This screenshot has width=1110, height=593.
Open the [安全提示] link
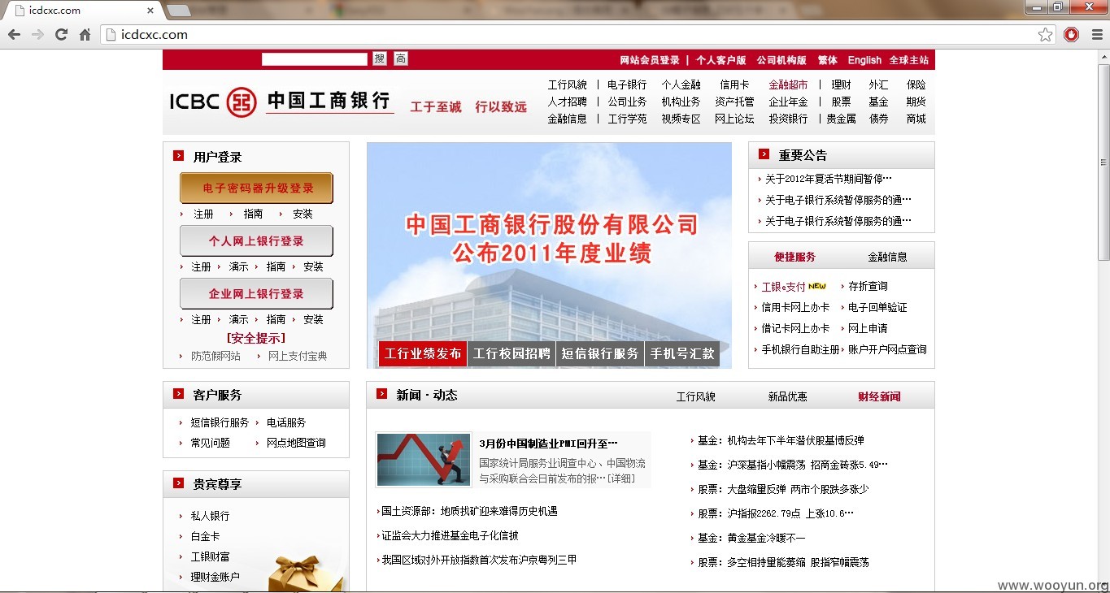[x=256, y=338]
